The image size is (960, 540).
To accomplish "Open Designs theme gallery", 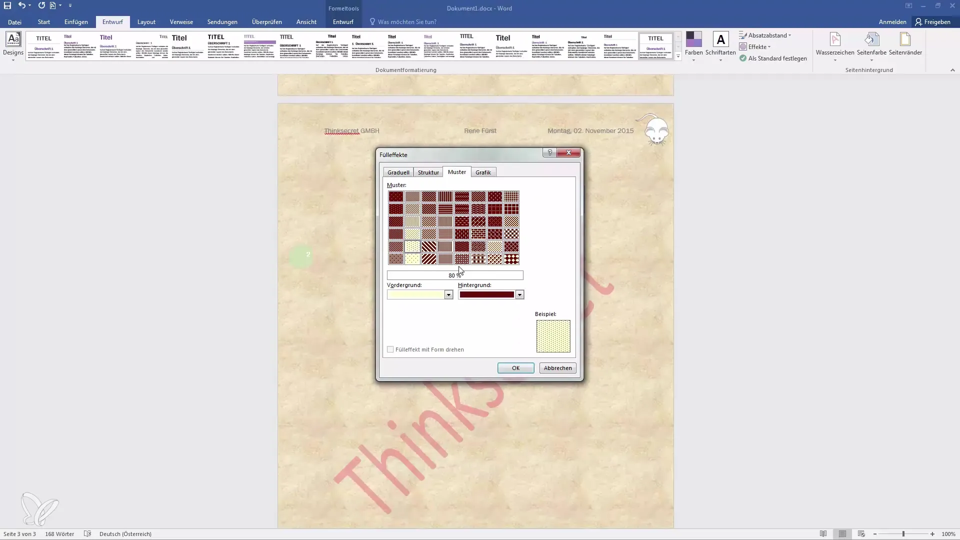I will click(13, 46).
